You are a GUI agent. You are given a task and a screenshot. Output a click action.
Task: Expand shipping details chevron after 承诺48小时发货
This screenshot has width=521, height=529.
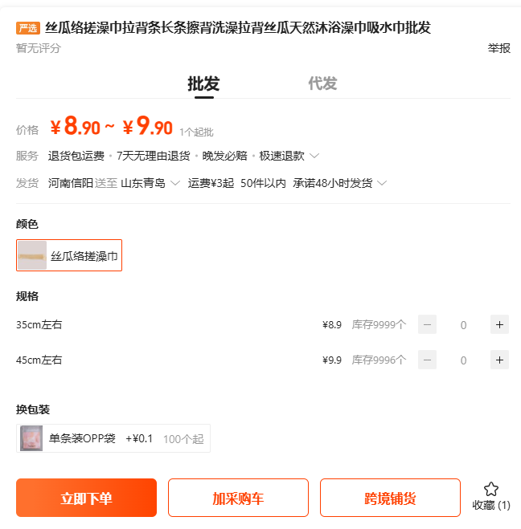pyautogui.click(x=382, y=183)
